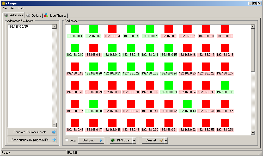Open the Help menu

tap(21, 8)
